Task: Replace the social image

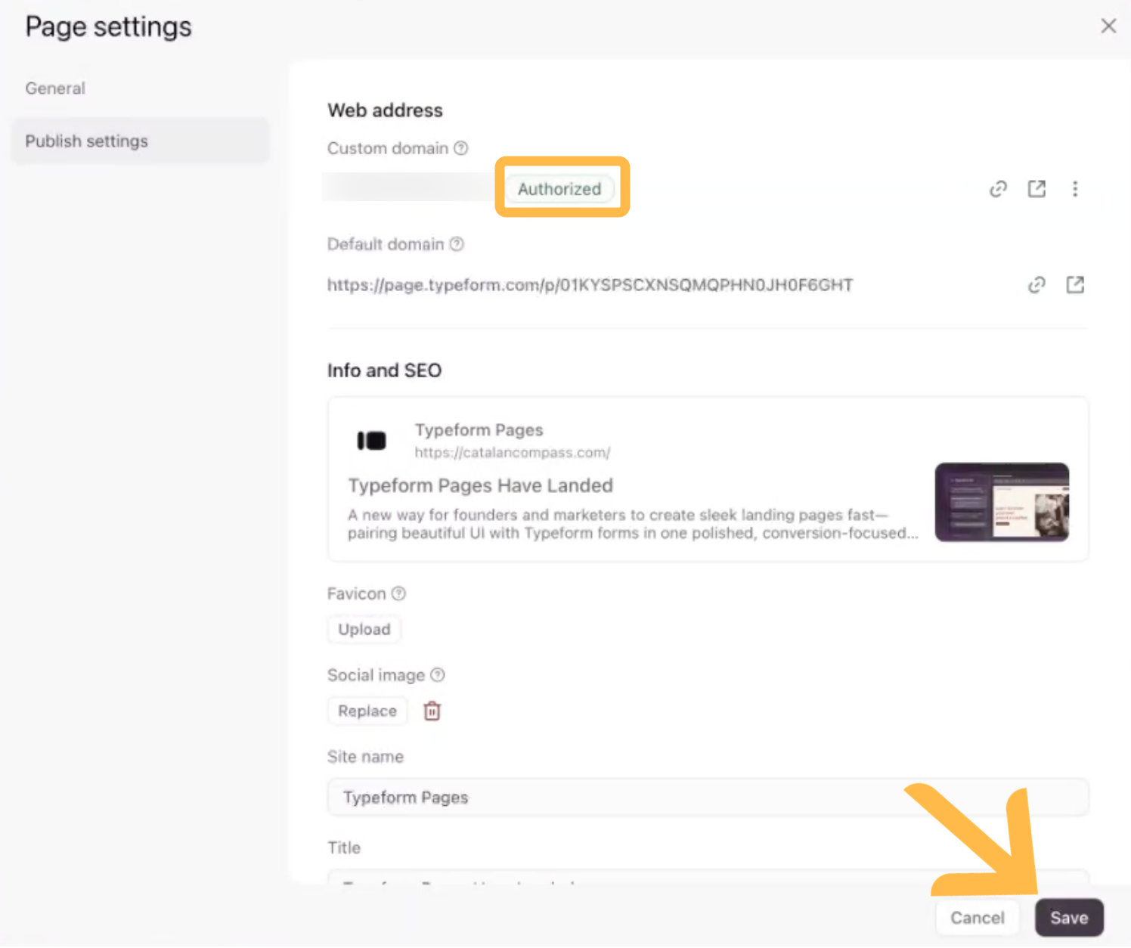Action: [x=367, y=711]
